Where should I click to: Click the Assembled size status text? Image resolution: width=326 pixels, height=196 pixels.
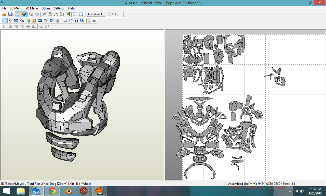(261, 184)
